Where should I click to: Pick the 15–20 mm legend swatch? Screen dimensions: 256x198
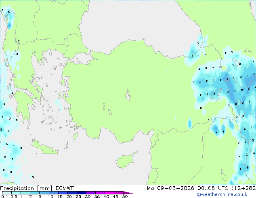[63, 193]
